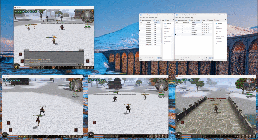Open Edit menu in account window

coord(144,18)
